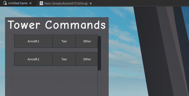Viewport: 189px width, 96px height.
Task: Click the panel margin left of the command list
Action: tap(8, 65)
